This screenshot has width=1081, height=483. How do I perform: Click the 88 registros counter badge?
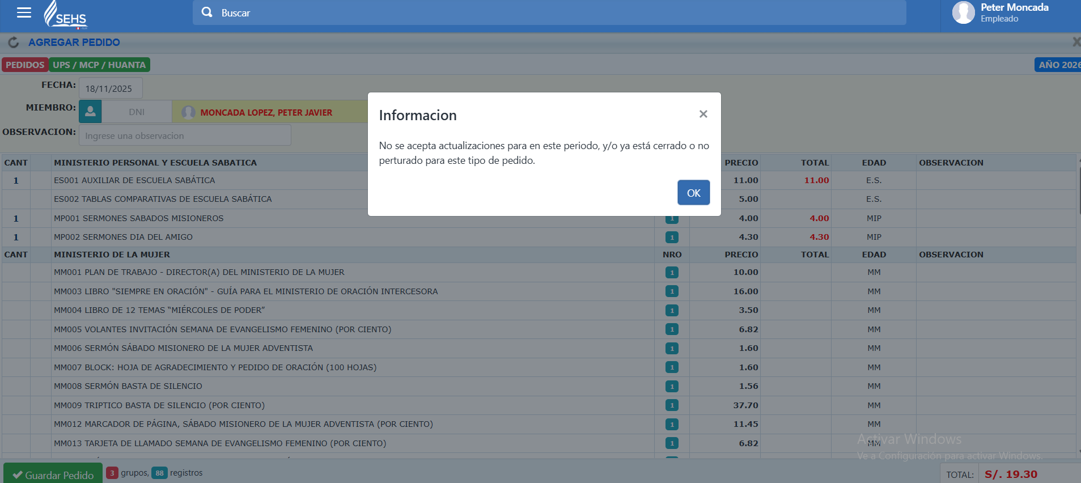click(x=159, y=473)
